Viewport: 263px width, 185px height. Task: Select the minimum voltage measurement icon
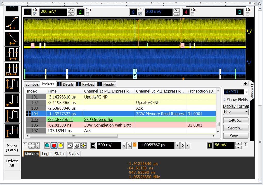pos(12,100)
